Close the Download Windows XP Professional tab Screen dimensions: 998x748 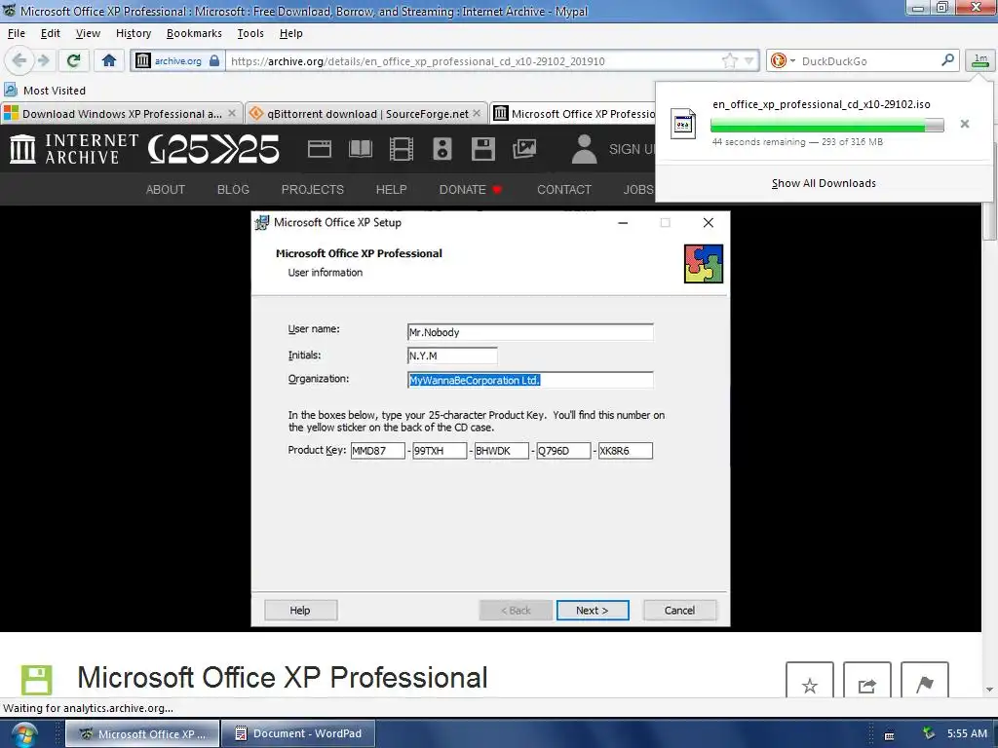point(232,113)
